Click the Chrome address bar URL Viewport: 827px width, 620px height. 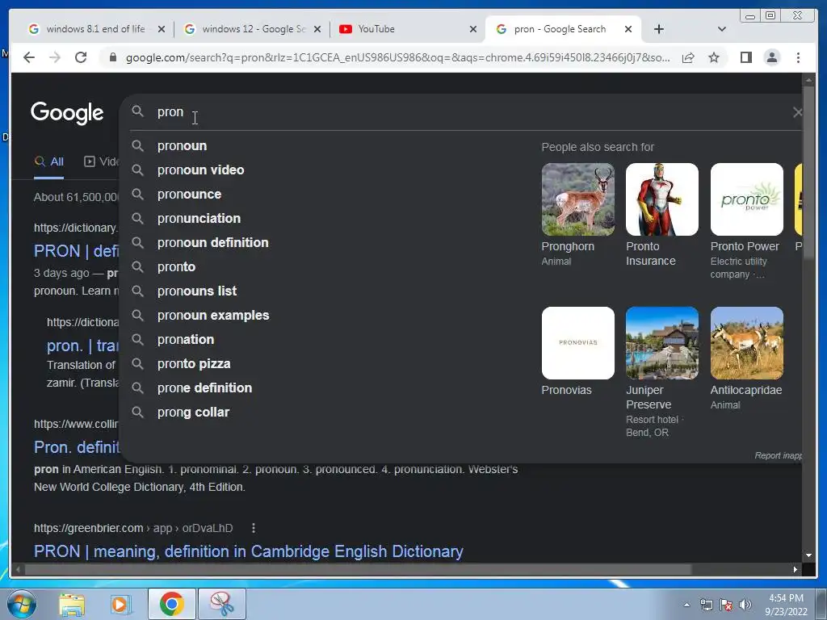click(397, 57)
